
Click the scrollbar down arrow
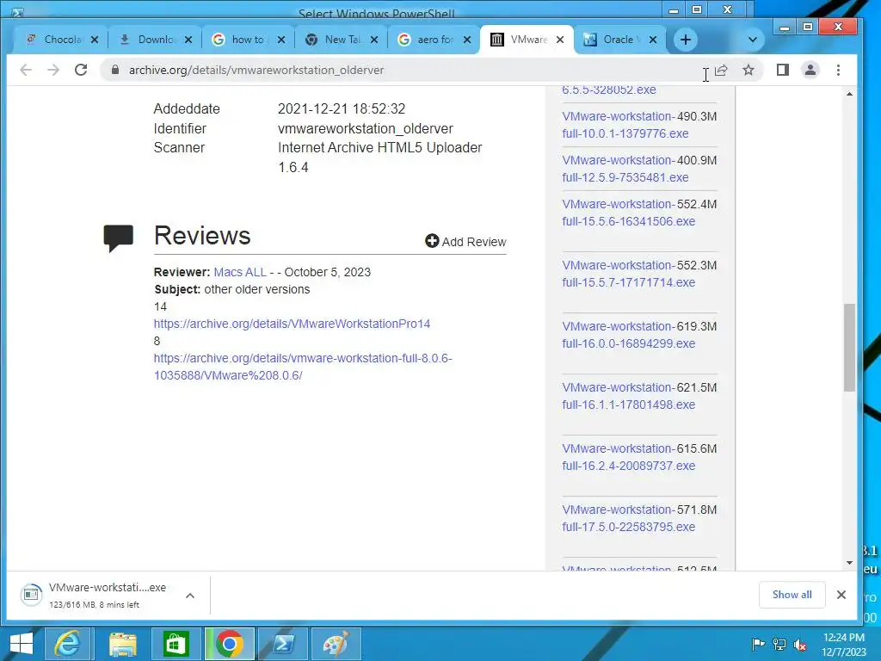pyautogui.click(x=849, y=563)
